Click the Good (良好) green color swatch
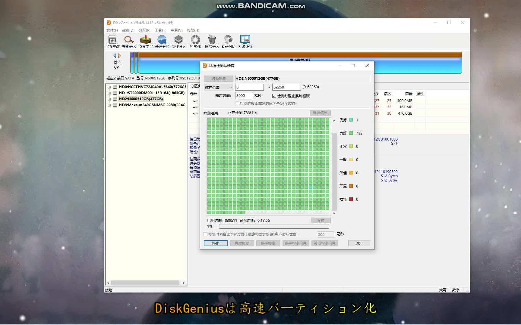Viewport: 521px width, 325px height. pyautogui.click(x=351, y=133)
